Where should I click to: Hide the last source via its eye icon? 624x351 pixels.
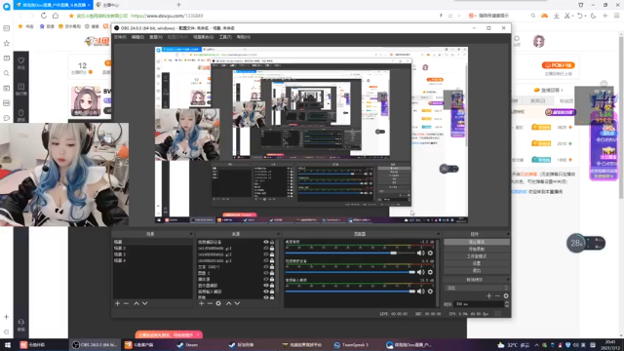pyautogui.click(x=266, y=297)
